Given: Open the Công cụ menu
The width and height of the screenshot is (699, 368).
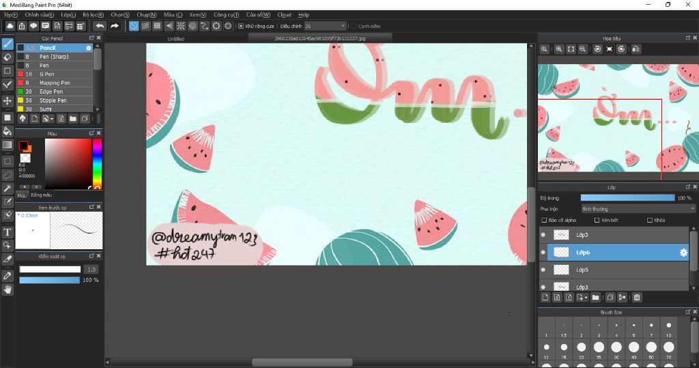Looking at the screenshot, I should [226, 15].
